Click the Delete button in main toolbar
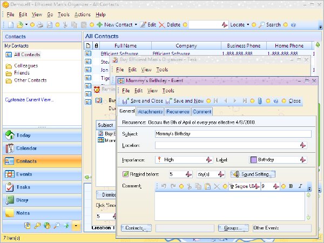Screen dimensions: 324x243 point(170,25)
